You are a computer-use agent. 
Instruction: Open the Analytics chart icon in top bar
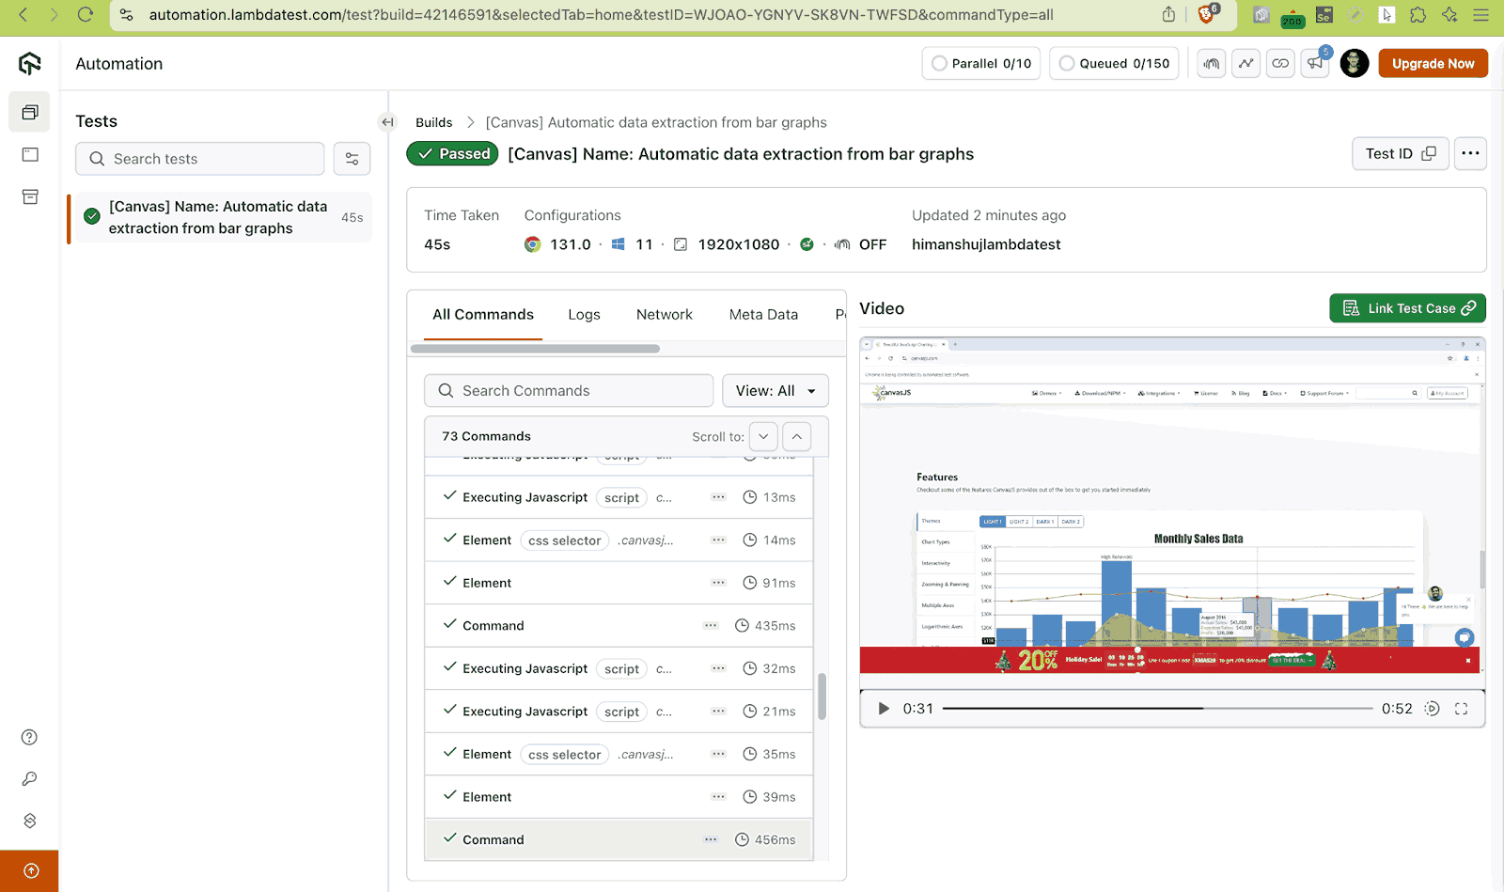(x=1245, y=63)
